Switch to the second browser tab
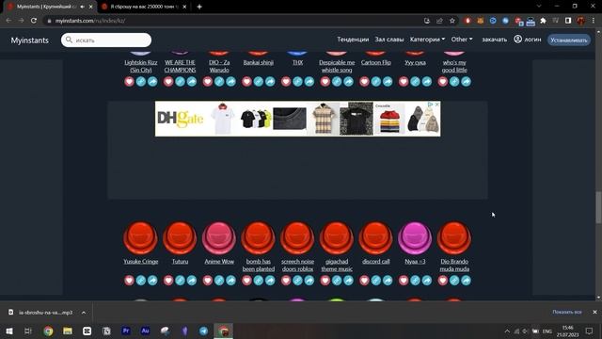This screenshot has width=602, height=339. [x=144, y=7]
